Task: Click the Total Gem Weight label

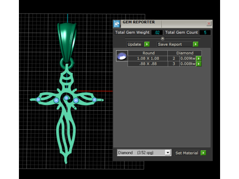Action: (x=132, y=32)
